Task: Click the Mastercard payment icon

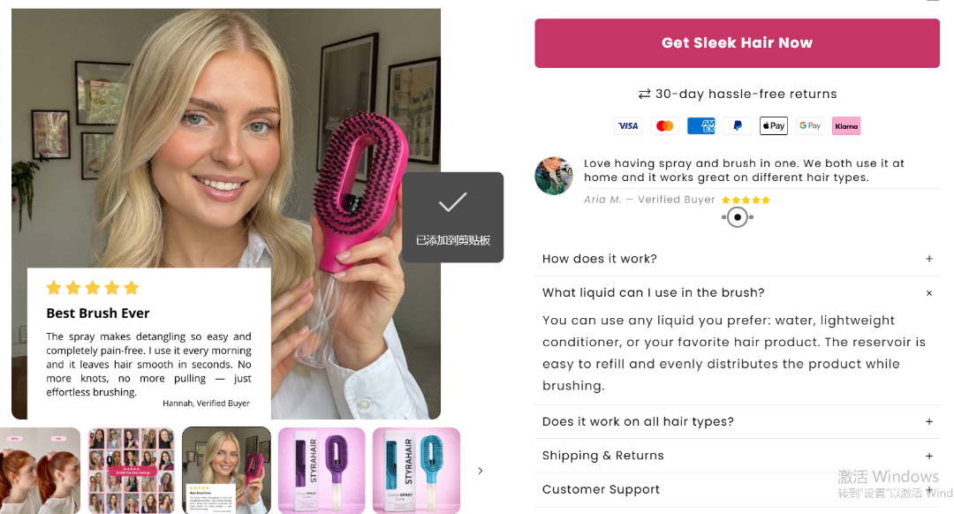Action: 664,126
